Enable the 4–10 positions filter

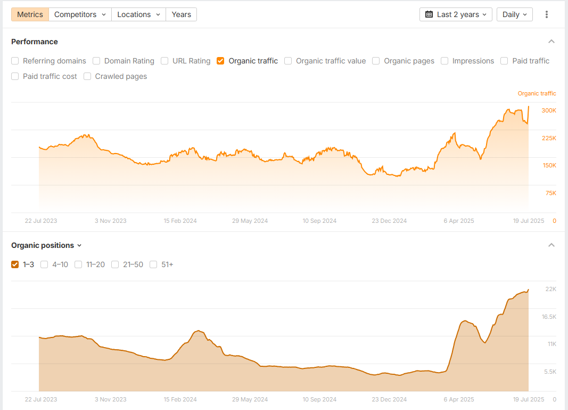pos(44,264)
